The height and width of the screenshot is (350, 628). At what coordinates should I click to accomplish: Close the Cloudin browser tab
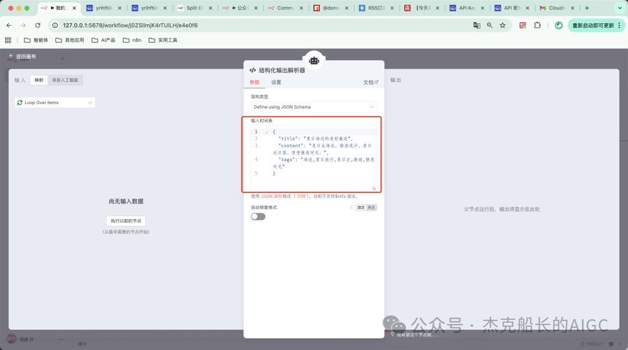tap(573, 8)
